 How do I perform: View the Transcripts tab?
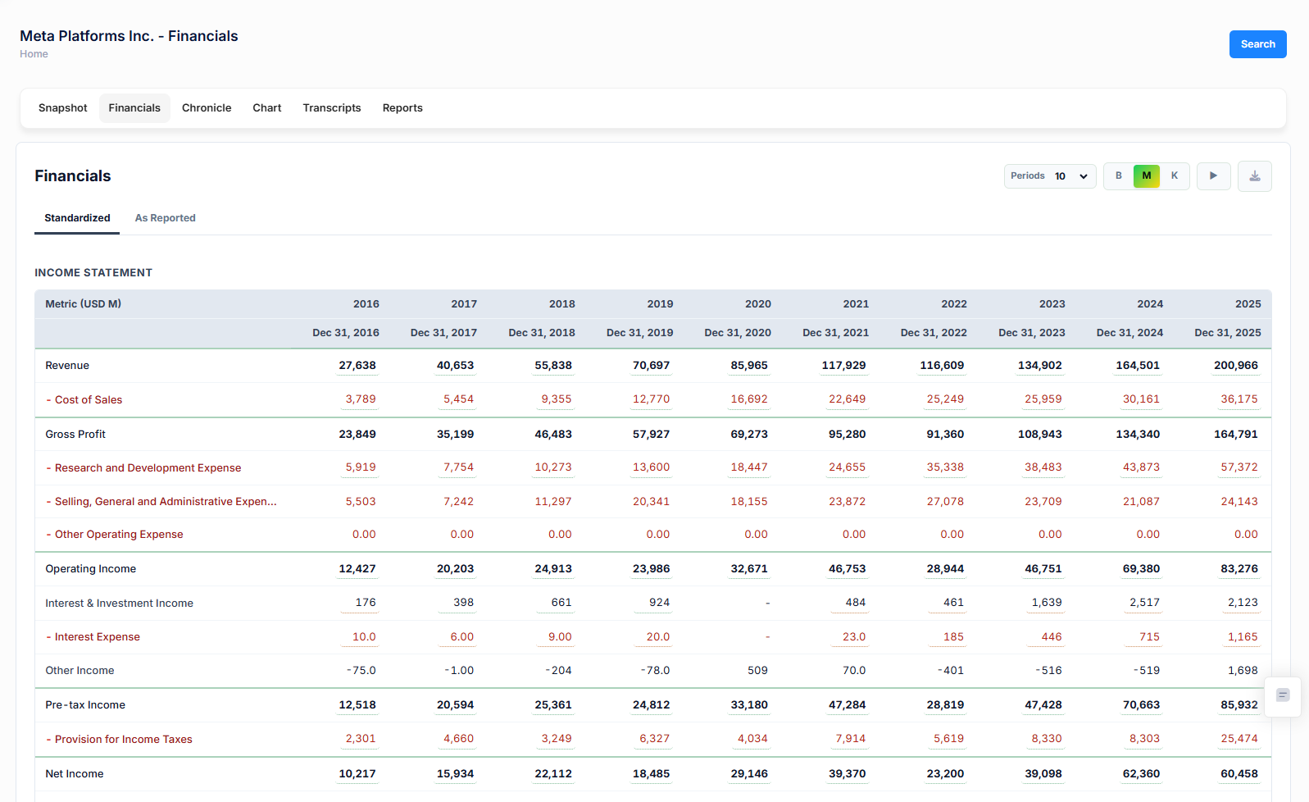click(x=332, y=108)
